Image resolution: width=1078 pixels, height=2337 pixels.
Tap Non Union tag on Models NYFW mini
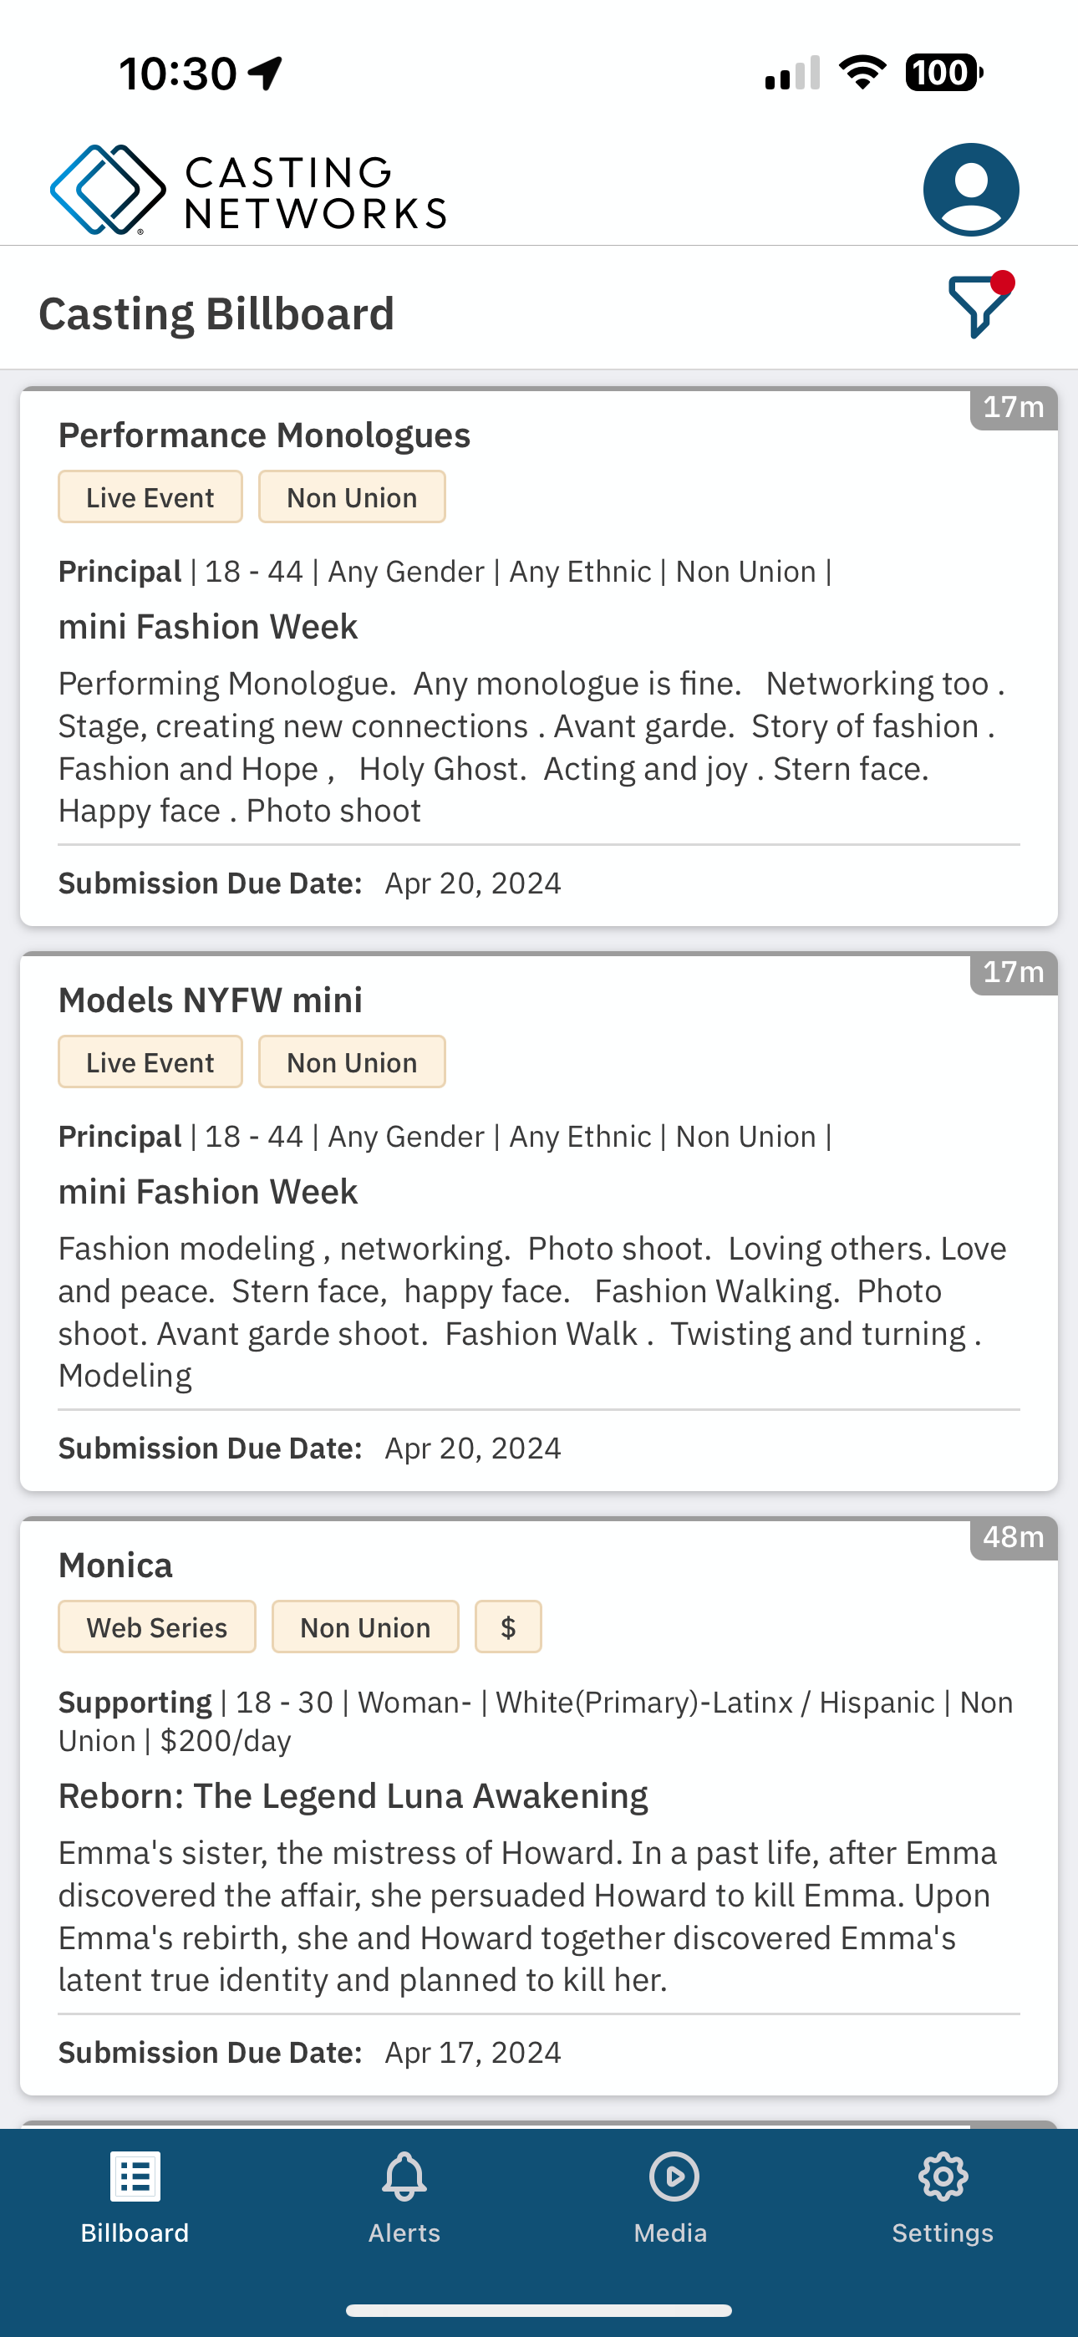click(352, 1062)
